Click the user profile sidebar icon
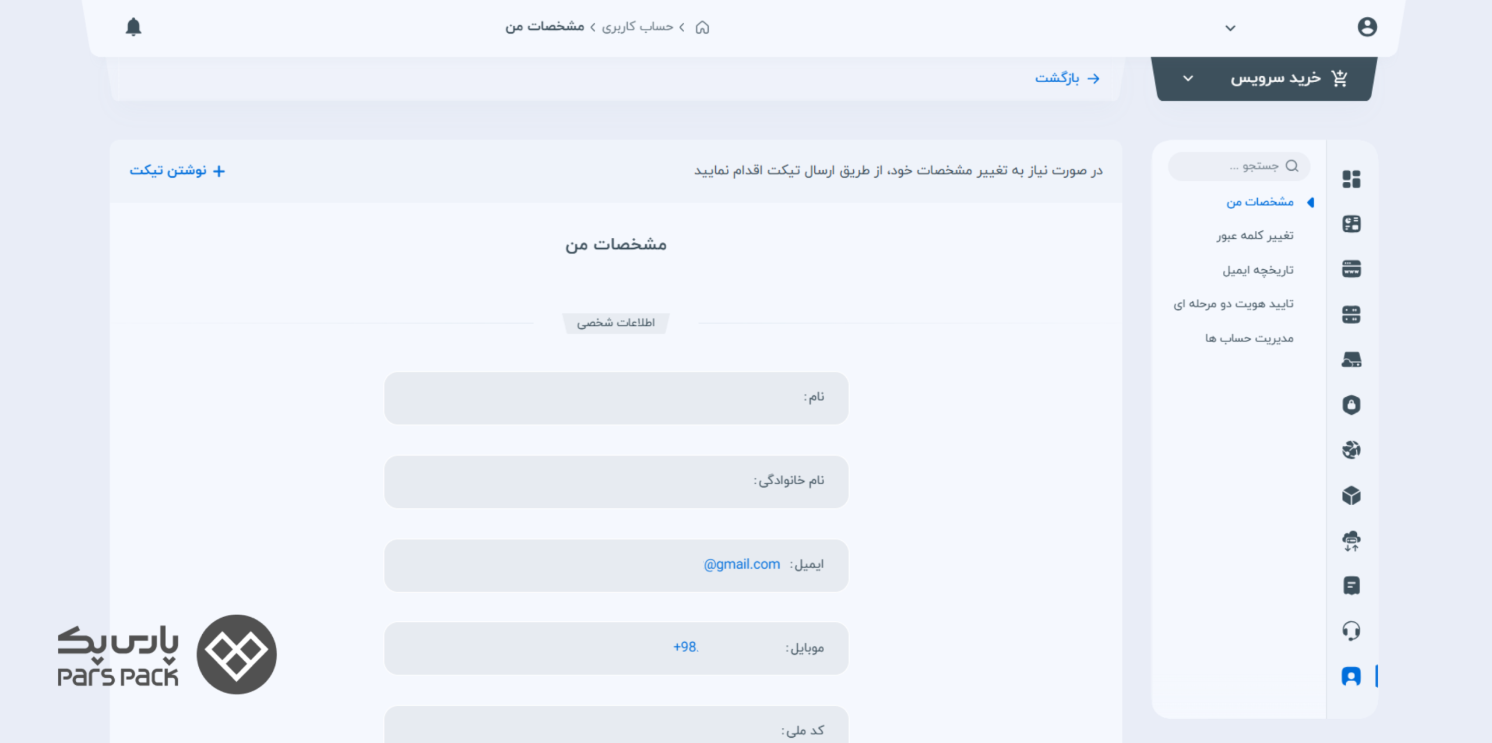 pyautogui.click(x=1351, y=676)
